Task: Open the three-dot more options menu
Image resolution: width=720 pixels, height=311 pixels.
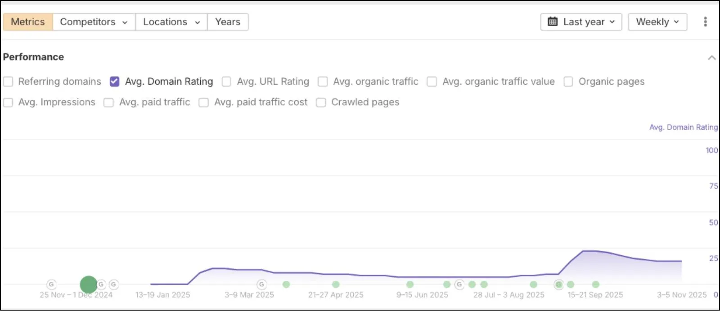Action: [705, 22]
